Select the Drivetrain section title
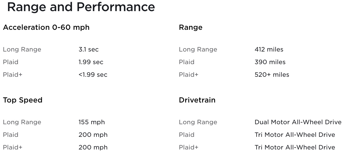Screen dimensions: 350x154 pos(197,100)
